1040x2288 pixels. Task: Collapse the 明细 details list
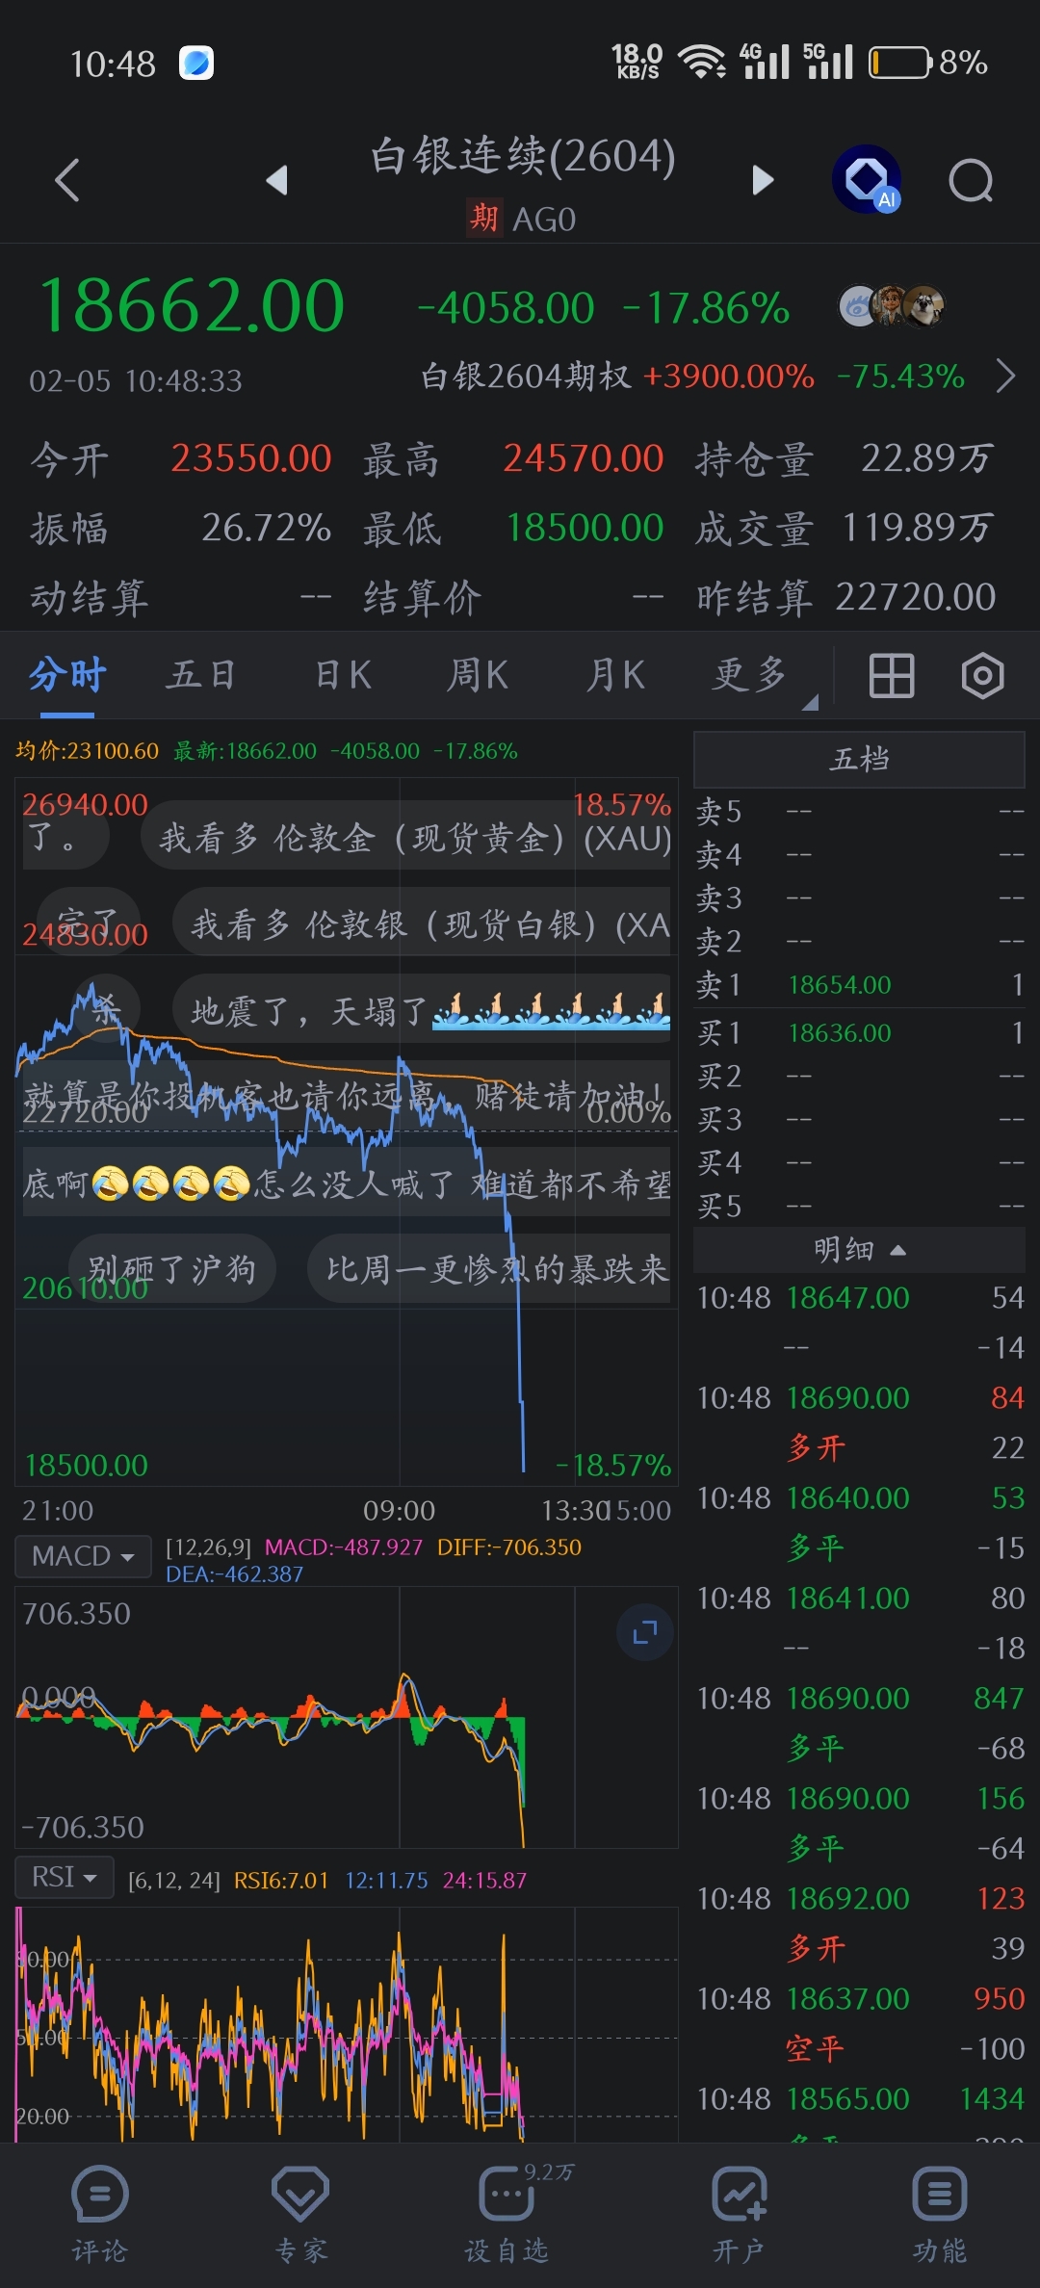pos(859,1250)
